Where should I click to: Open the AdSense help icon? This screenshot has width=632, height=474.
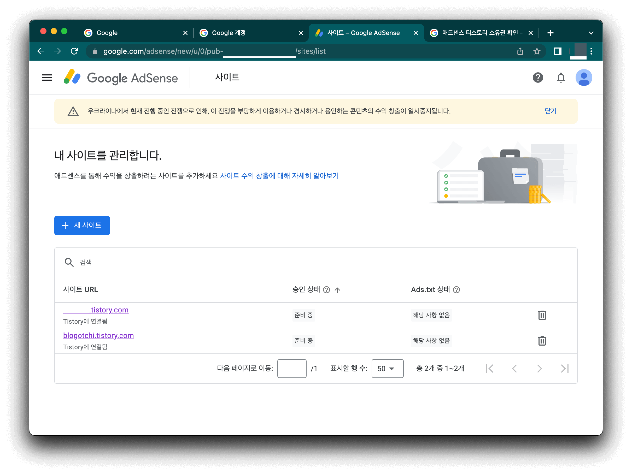pos(538,77)
